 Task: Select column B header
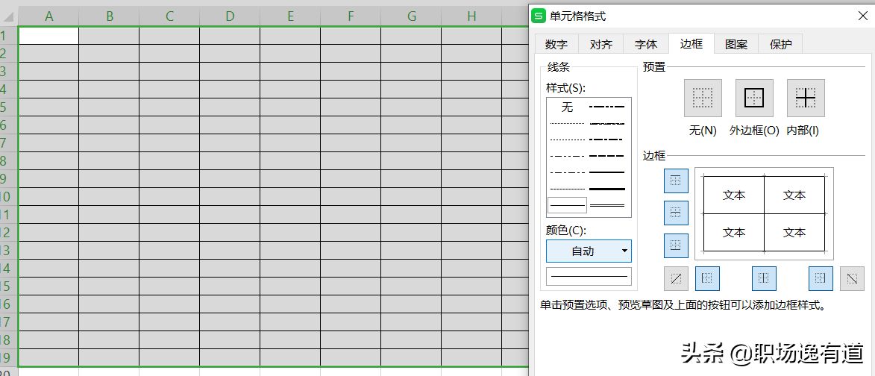(110, 16)
